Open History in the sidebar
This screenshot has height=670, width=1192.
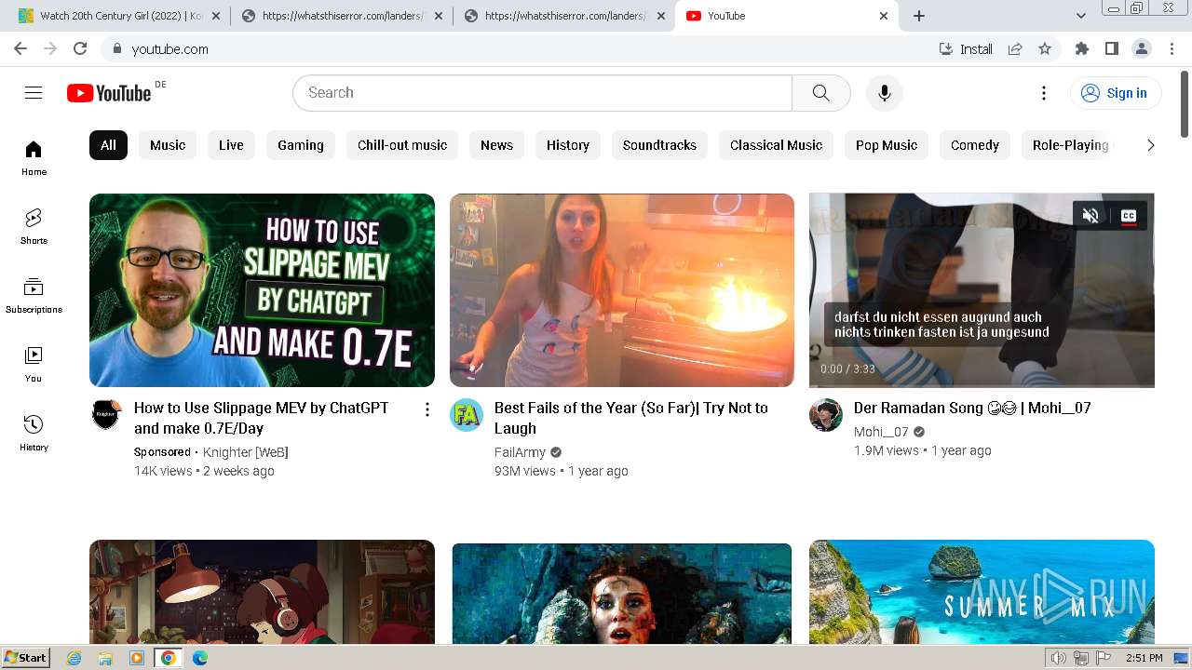pos(34,434)
